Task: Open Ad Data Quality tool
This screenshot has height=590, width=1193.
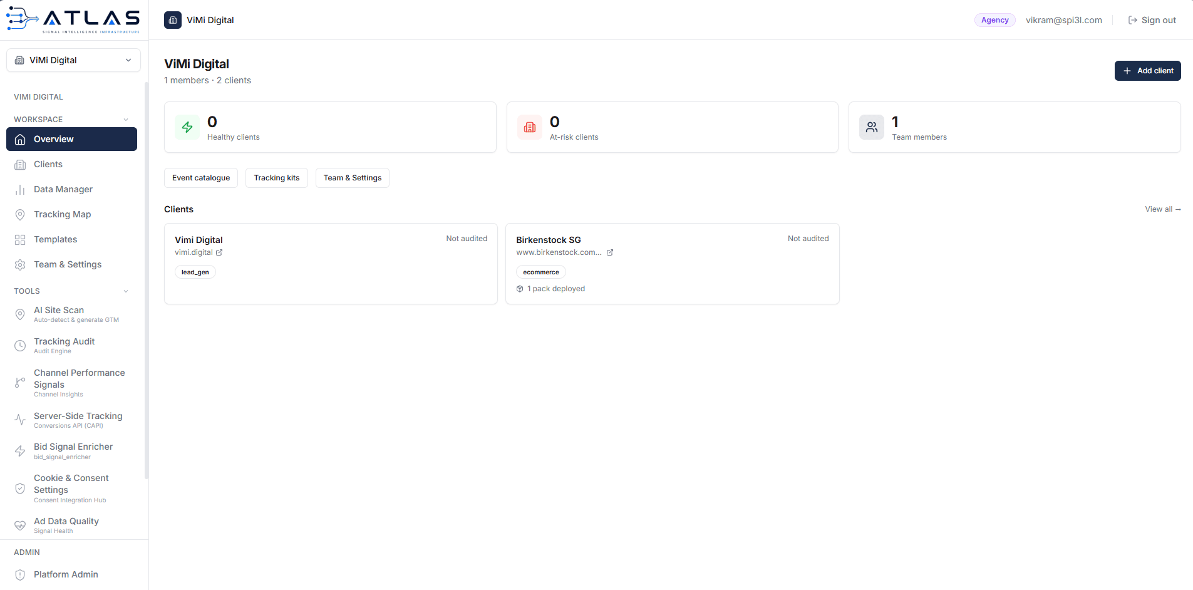Action: pyautogui.click(x=71, y=525)
